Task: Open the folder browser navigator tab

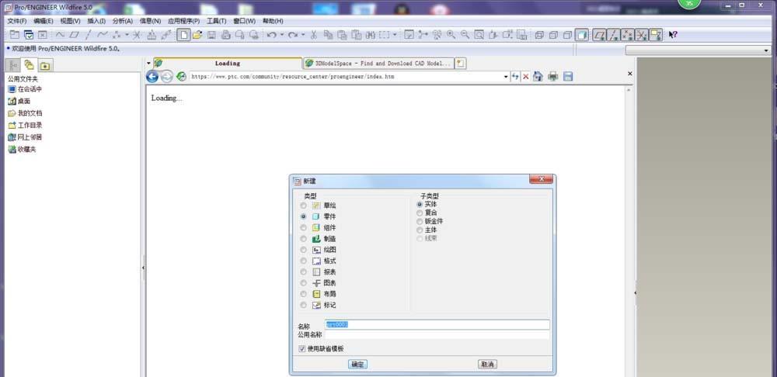Action: pyautogui.click(x=29, y=65)
